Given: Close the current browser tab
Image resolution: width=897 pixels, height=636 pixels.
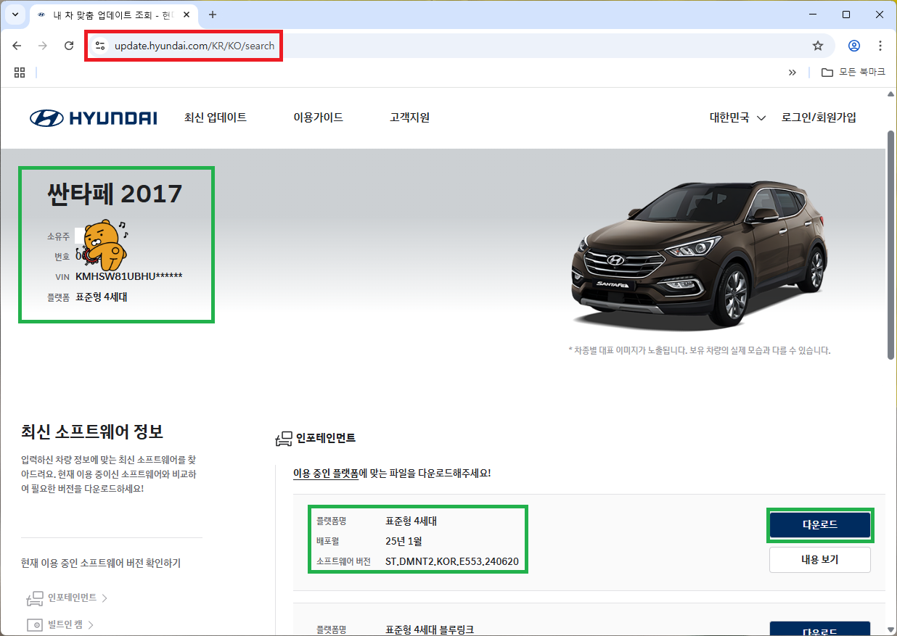Looking at the screenshot, I should click(187, 15).
